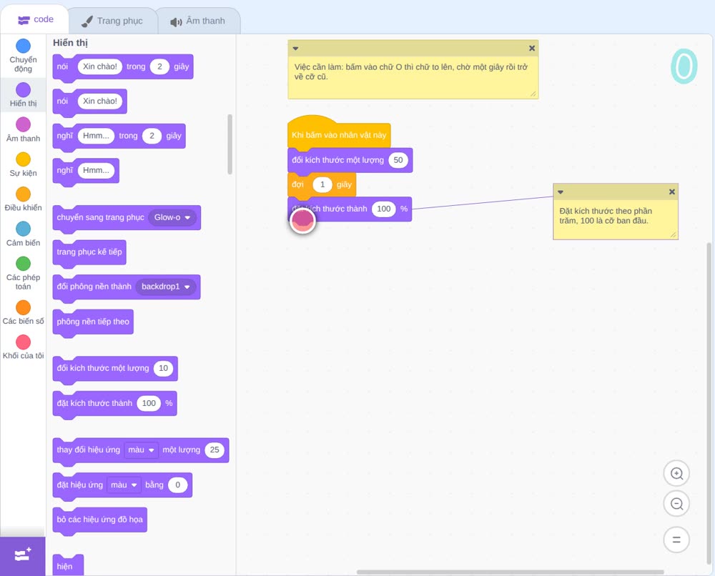Screen dimensions: 715x576
Task: Close the Đặt kích thước comment note
Action: coord(671,192)
